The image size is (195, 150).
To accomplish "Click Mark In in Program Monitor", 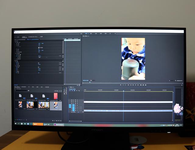I will coord(123,85).
